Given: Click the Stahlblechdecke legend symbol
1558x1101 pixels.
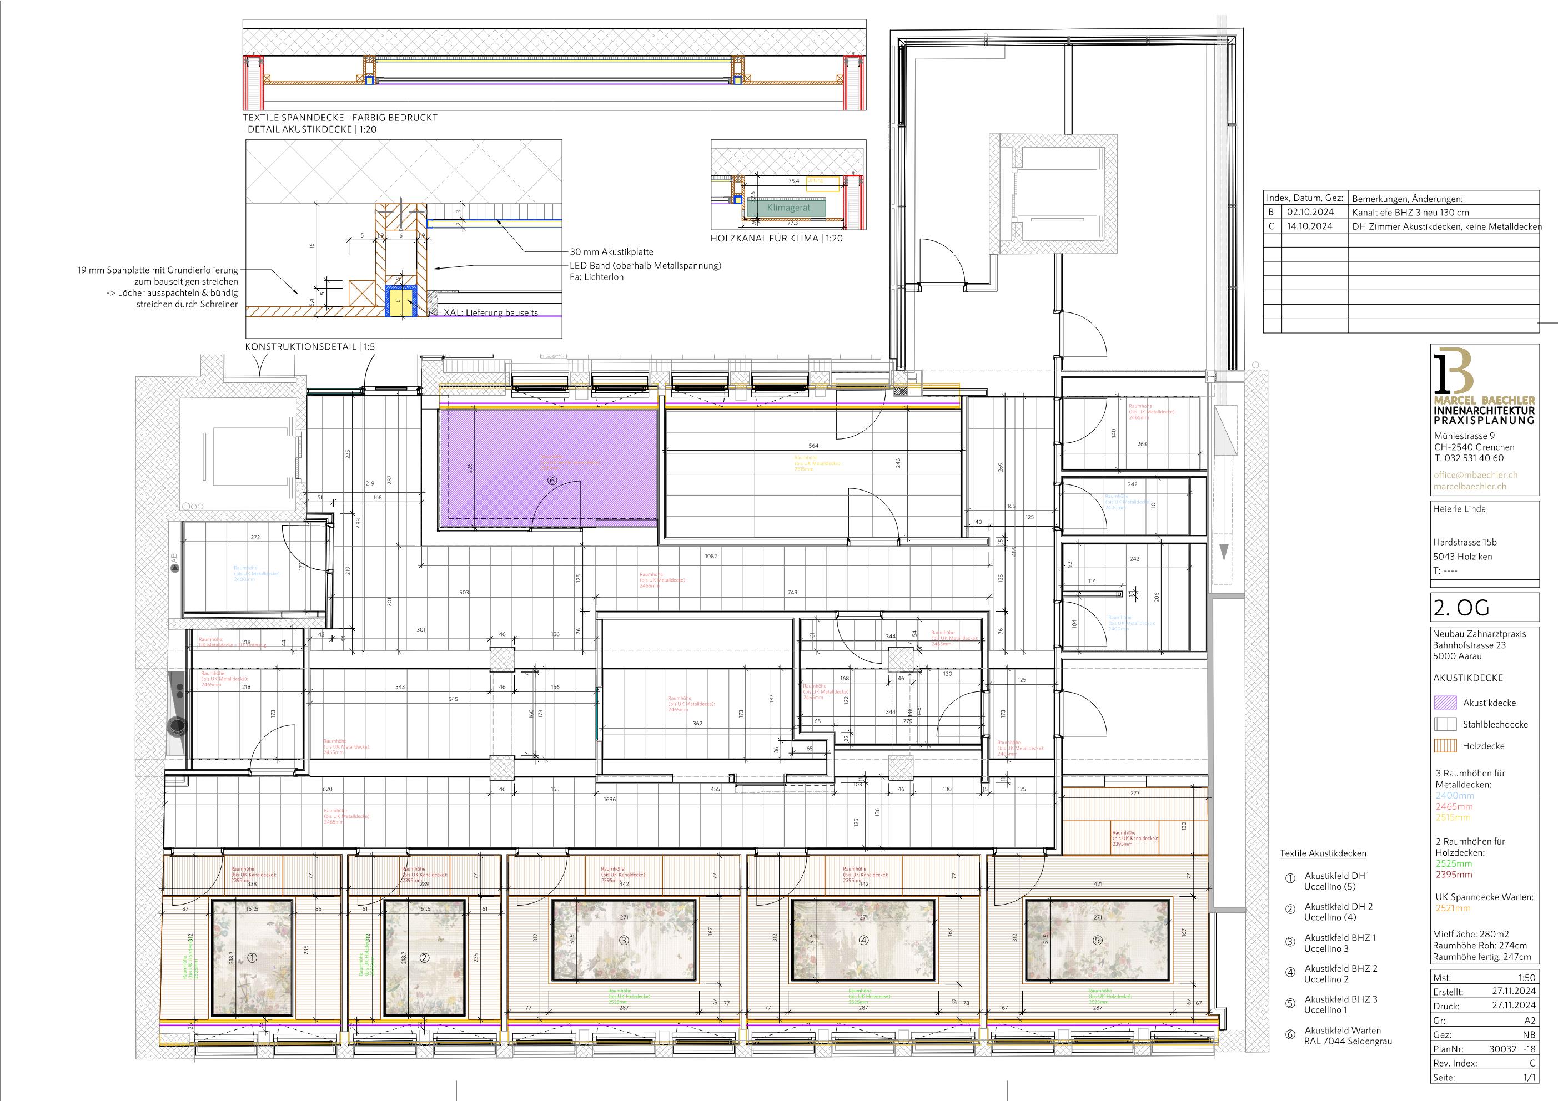Looking at the screenshot, I should [x=1445, y=724].
